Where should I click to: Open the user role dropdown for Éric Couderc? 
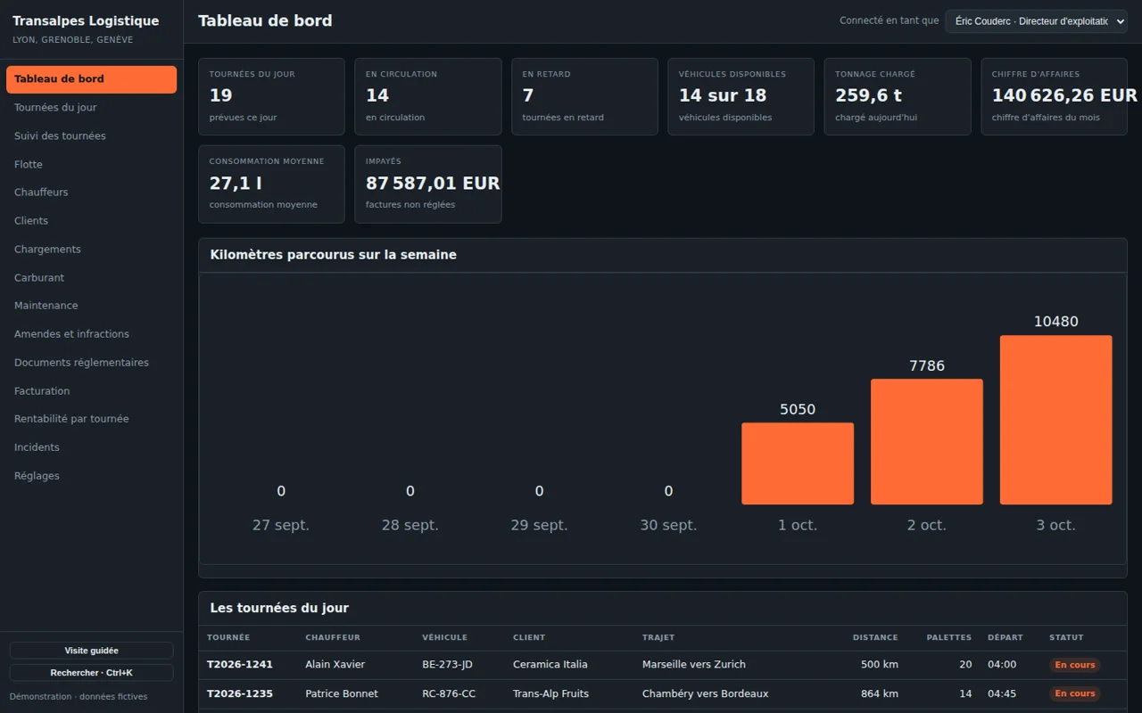[x=1036, y=21]
